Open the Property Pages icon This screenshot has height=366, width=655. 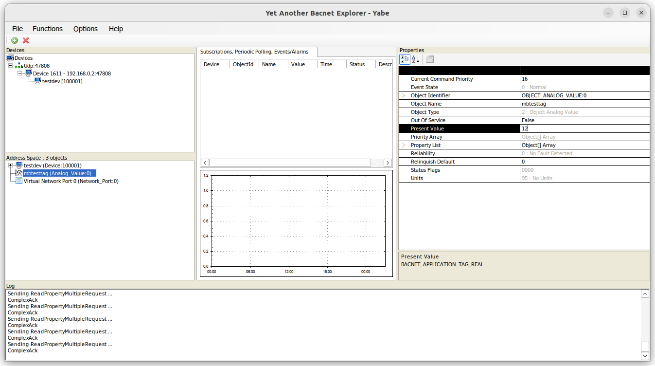coord(430,59)
